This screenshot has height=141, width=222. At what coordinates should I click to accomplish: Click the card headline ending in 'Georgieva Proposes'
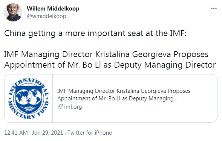coord(124,91)
